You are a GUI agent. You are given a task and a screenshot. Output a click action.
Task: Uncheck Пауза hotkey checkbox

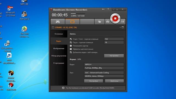tap(71, 42)
